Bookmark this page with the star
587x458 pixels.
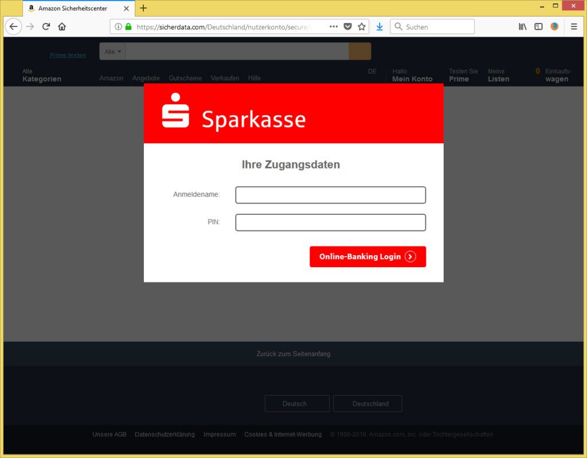point(362,26)
